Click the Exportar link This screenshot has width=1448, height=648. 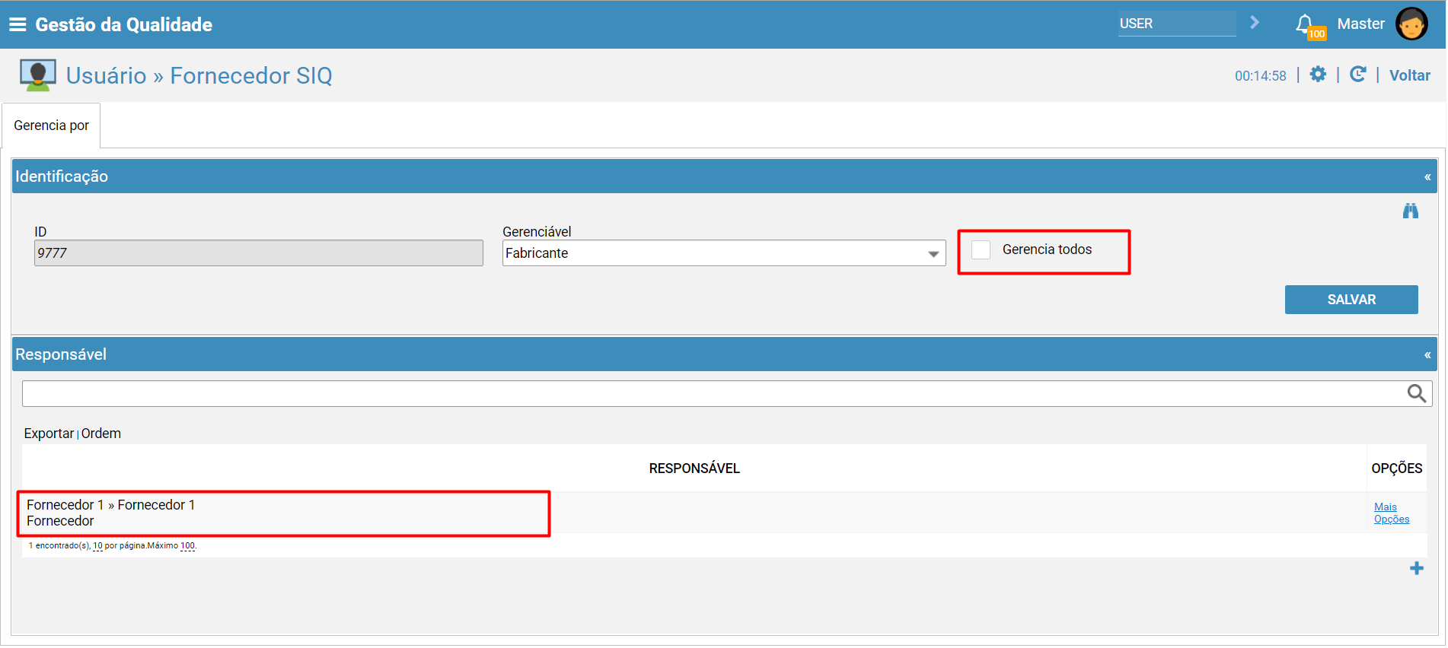pos(49,434)
